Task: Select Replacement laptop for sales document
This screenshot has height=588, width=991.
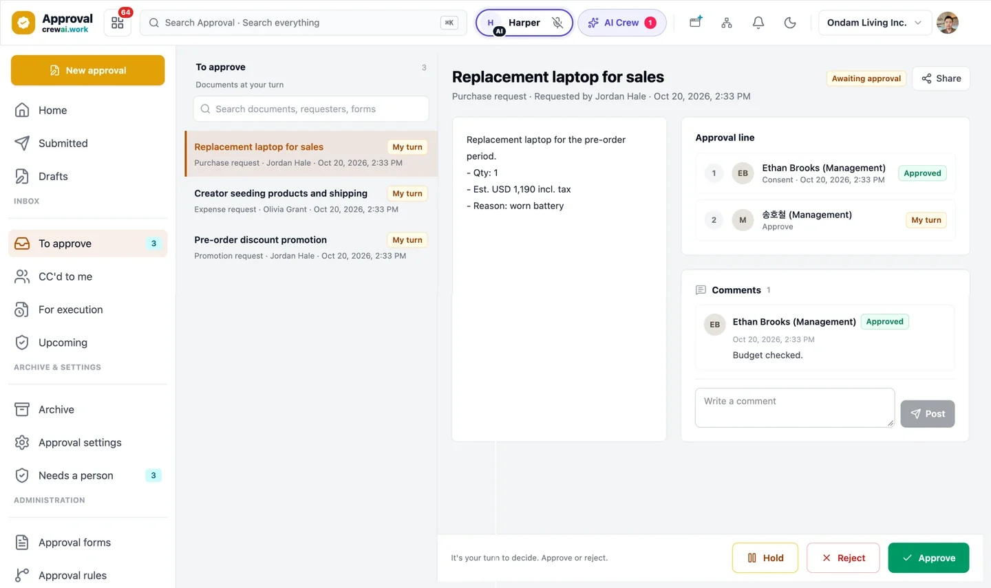Action: (311, 154)
